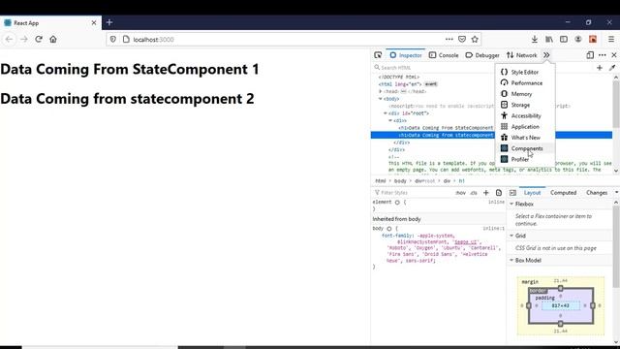
Task: Switch to the Debugger tab
Action: tap(482, 55)
